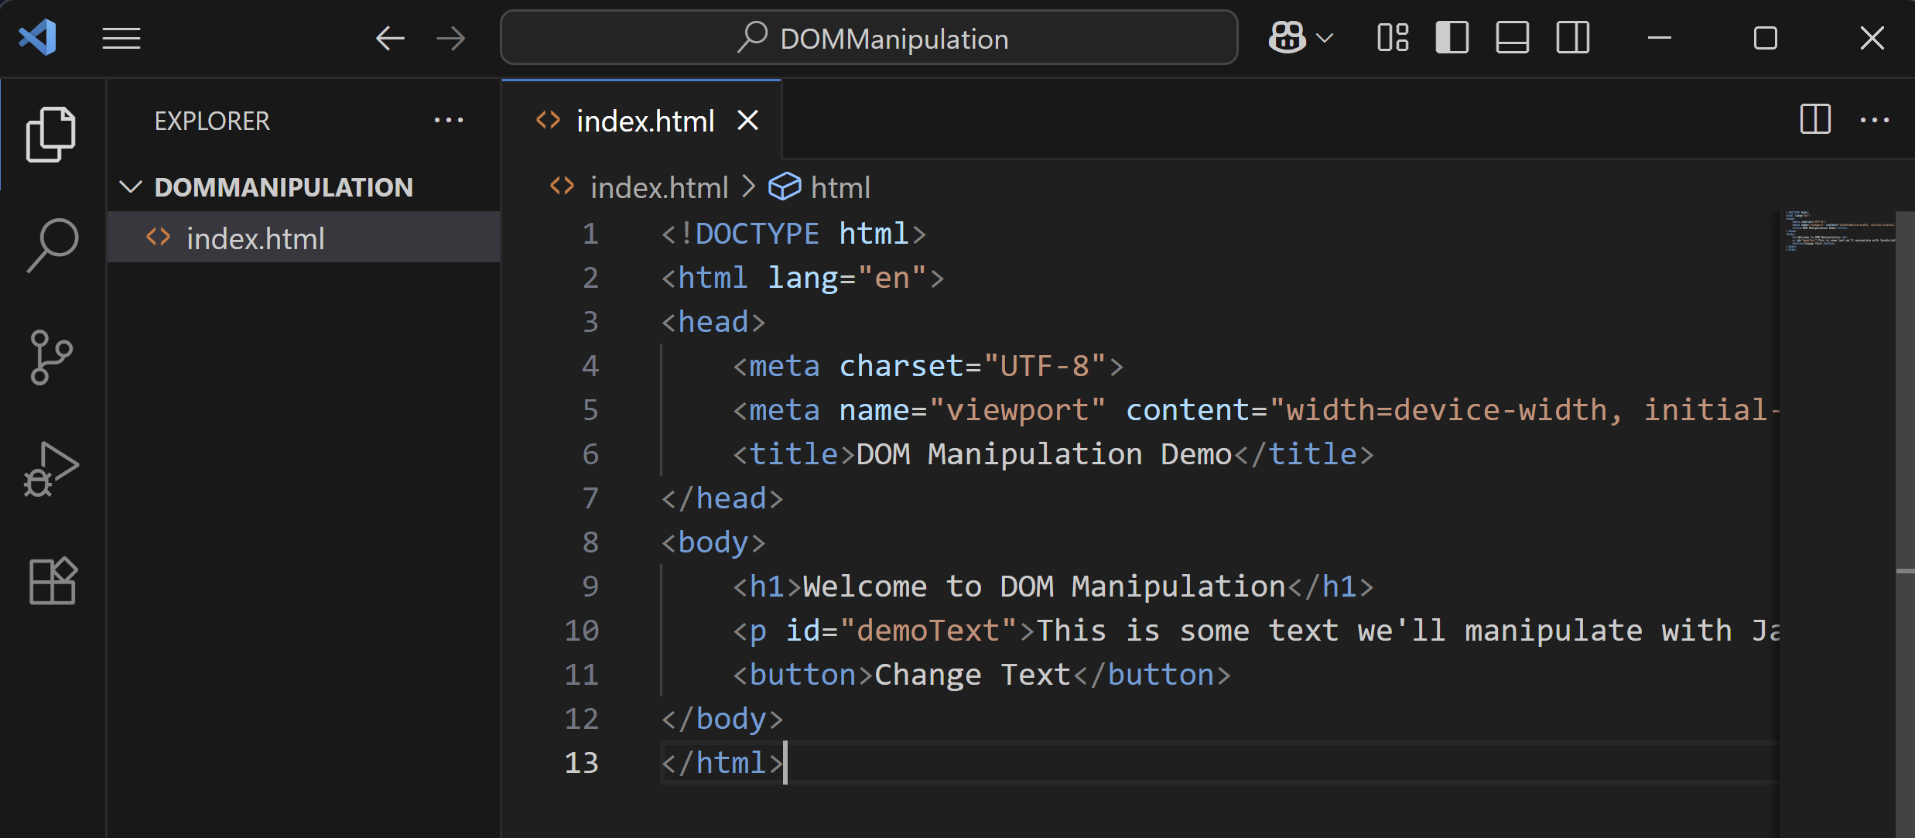1915x838 pixels.
Task: Split the editor to the right
Action: 1814,120
